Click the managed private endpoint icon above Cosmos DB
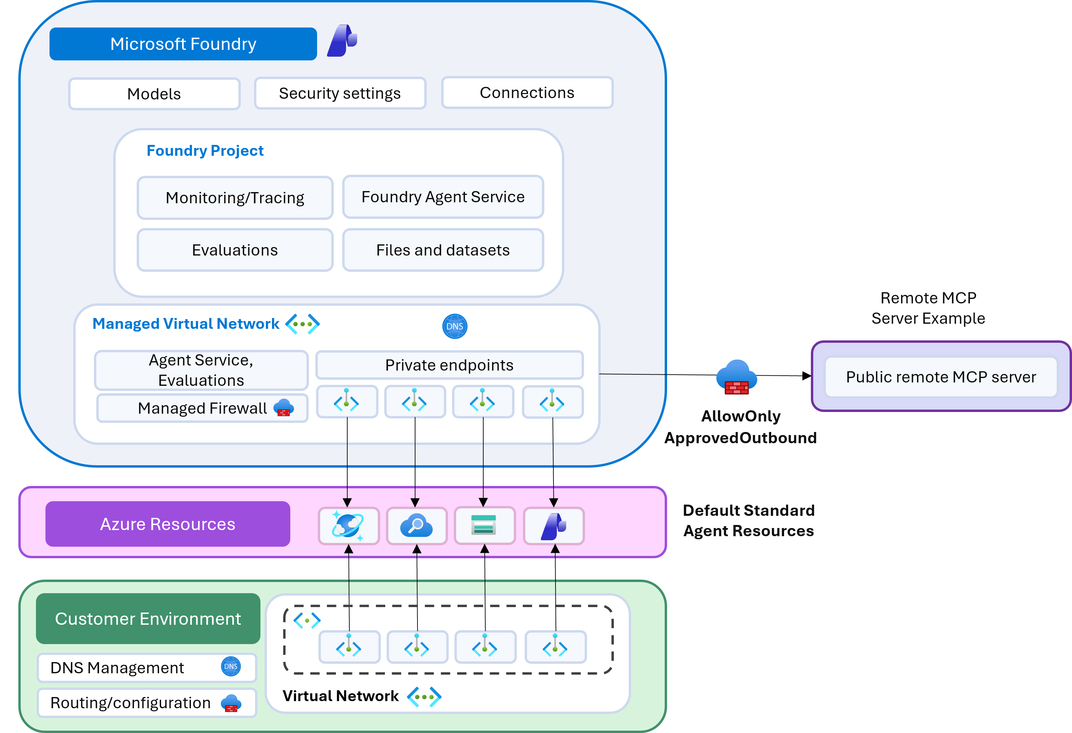 pyautogui.click(x=346, y=400)
